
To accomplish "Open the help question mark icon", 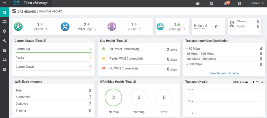I will click(239, 3).
